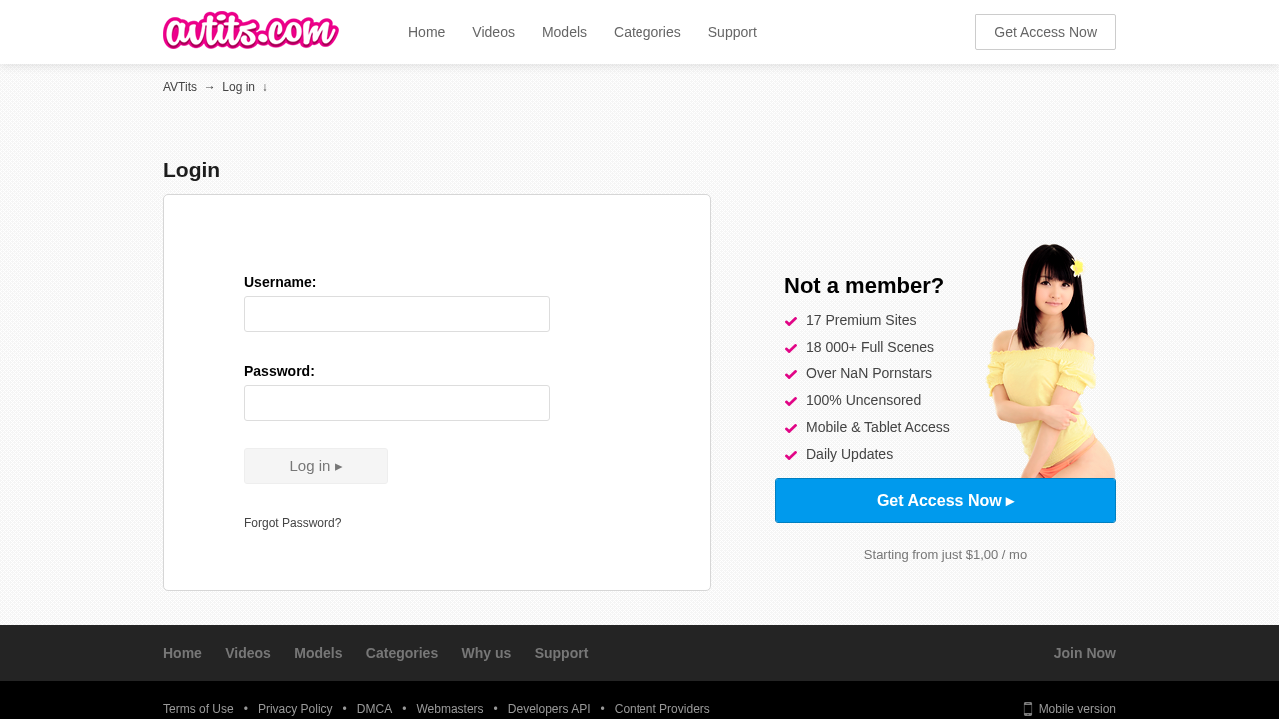
Task: Click the '18 000+ Full Scenes' text
Action: (870, 347)
